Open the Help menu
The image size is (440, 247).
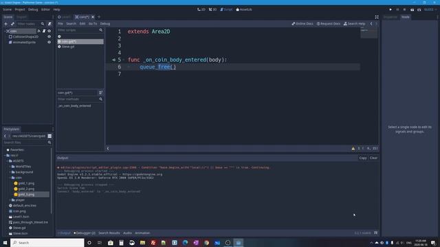coord(56,10)
